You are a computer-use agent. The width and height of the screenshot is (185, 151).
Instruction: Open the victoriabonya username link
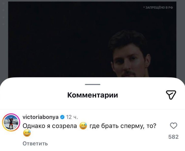pyautogui.click(x=40, y=117)
